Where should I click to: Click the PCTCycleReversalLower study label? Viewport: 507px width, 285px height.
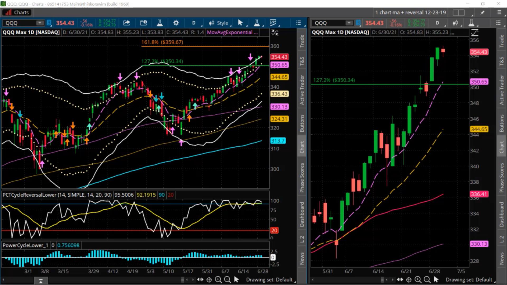[57, 195]
